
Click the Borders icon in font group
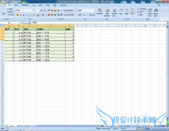pyautogui.click(x=29, y=15)
